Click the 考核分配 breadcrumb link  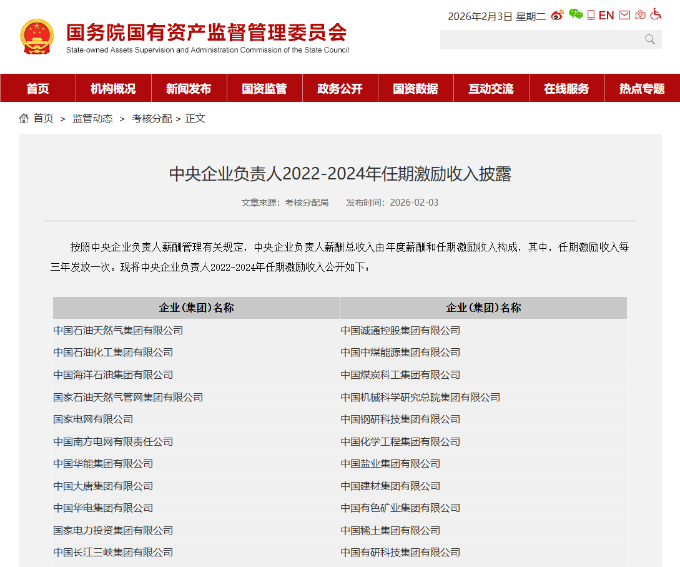(152, 118)
